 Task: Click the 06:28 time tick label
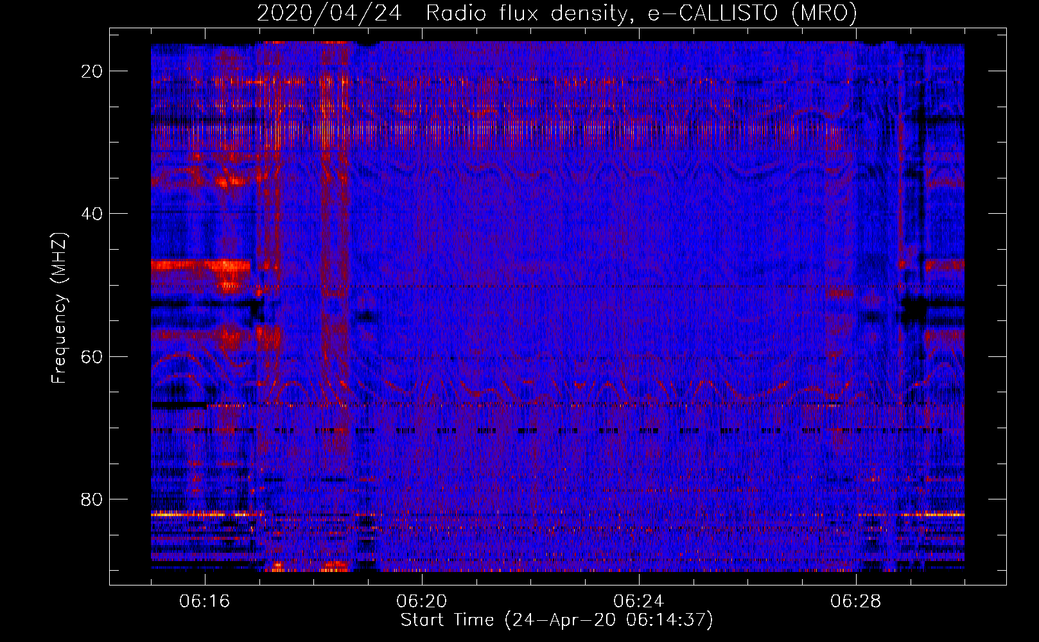(856, 601)
